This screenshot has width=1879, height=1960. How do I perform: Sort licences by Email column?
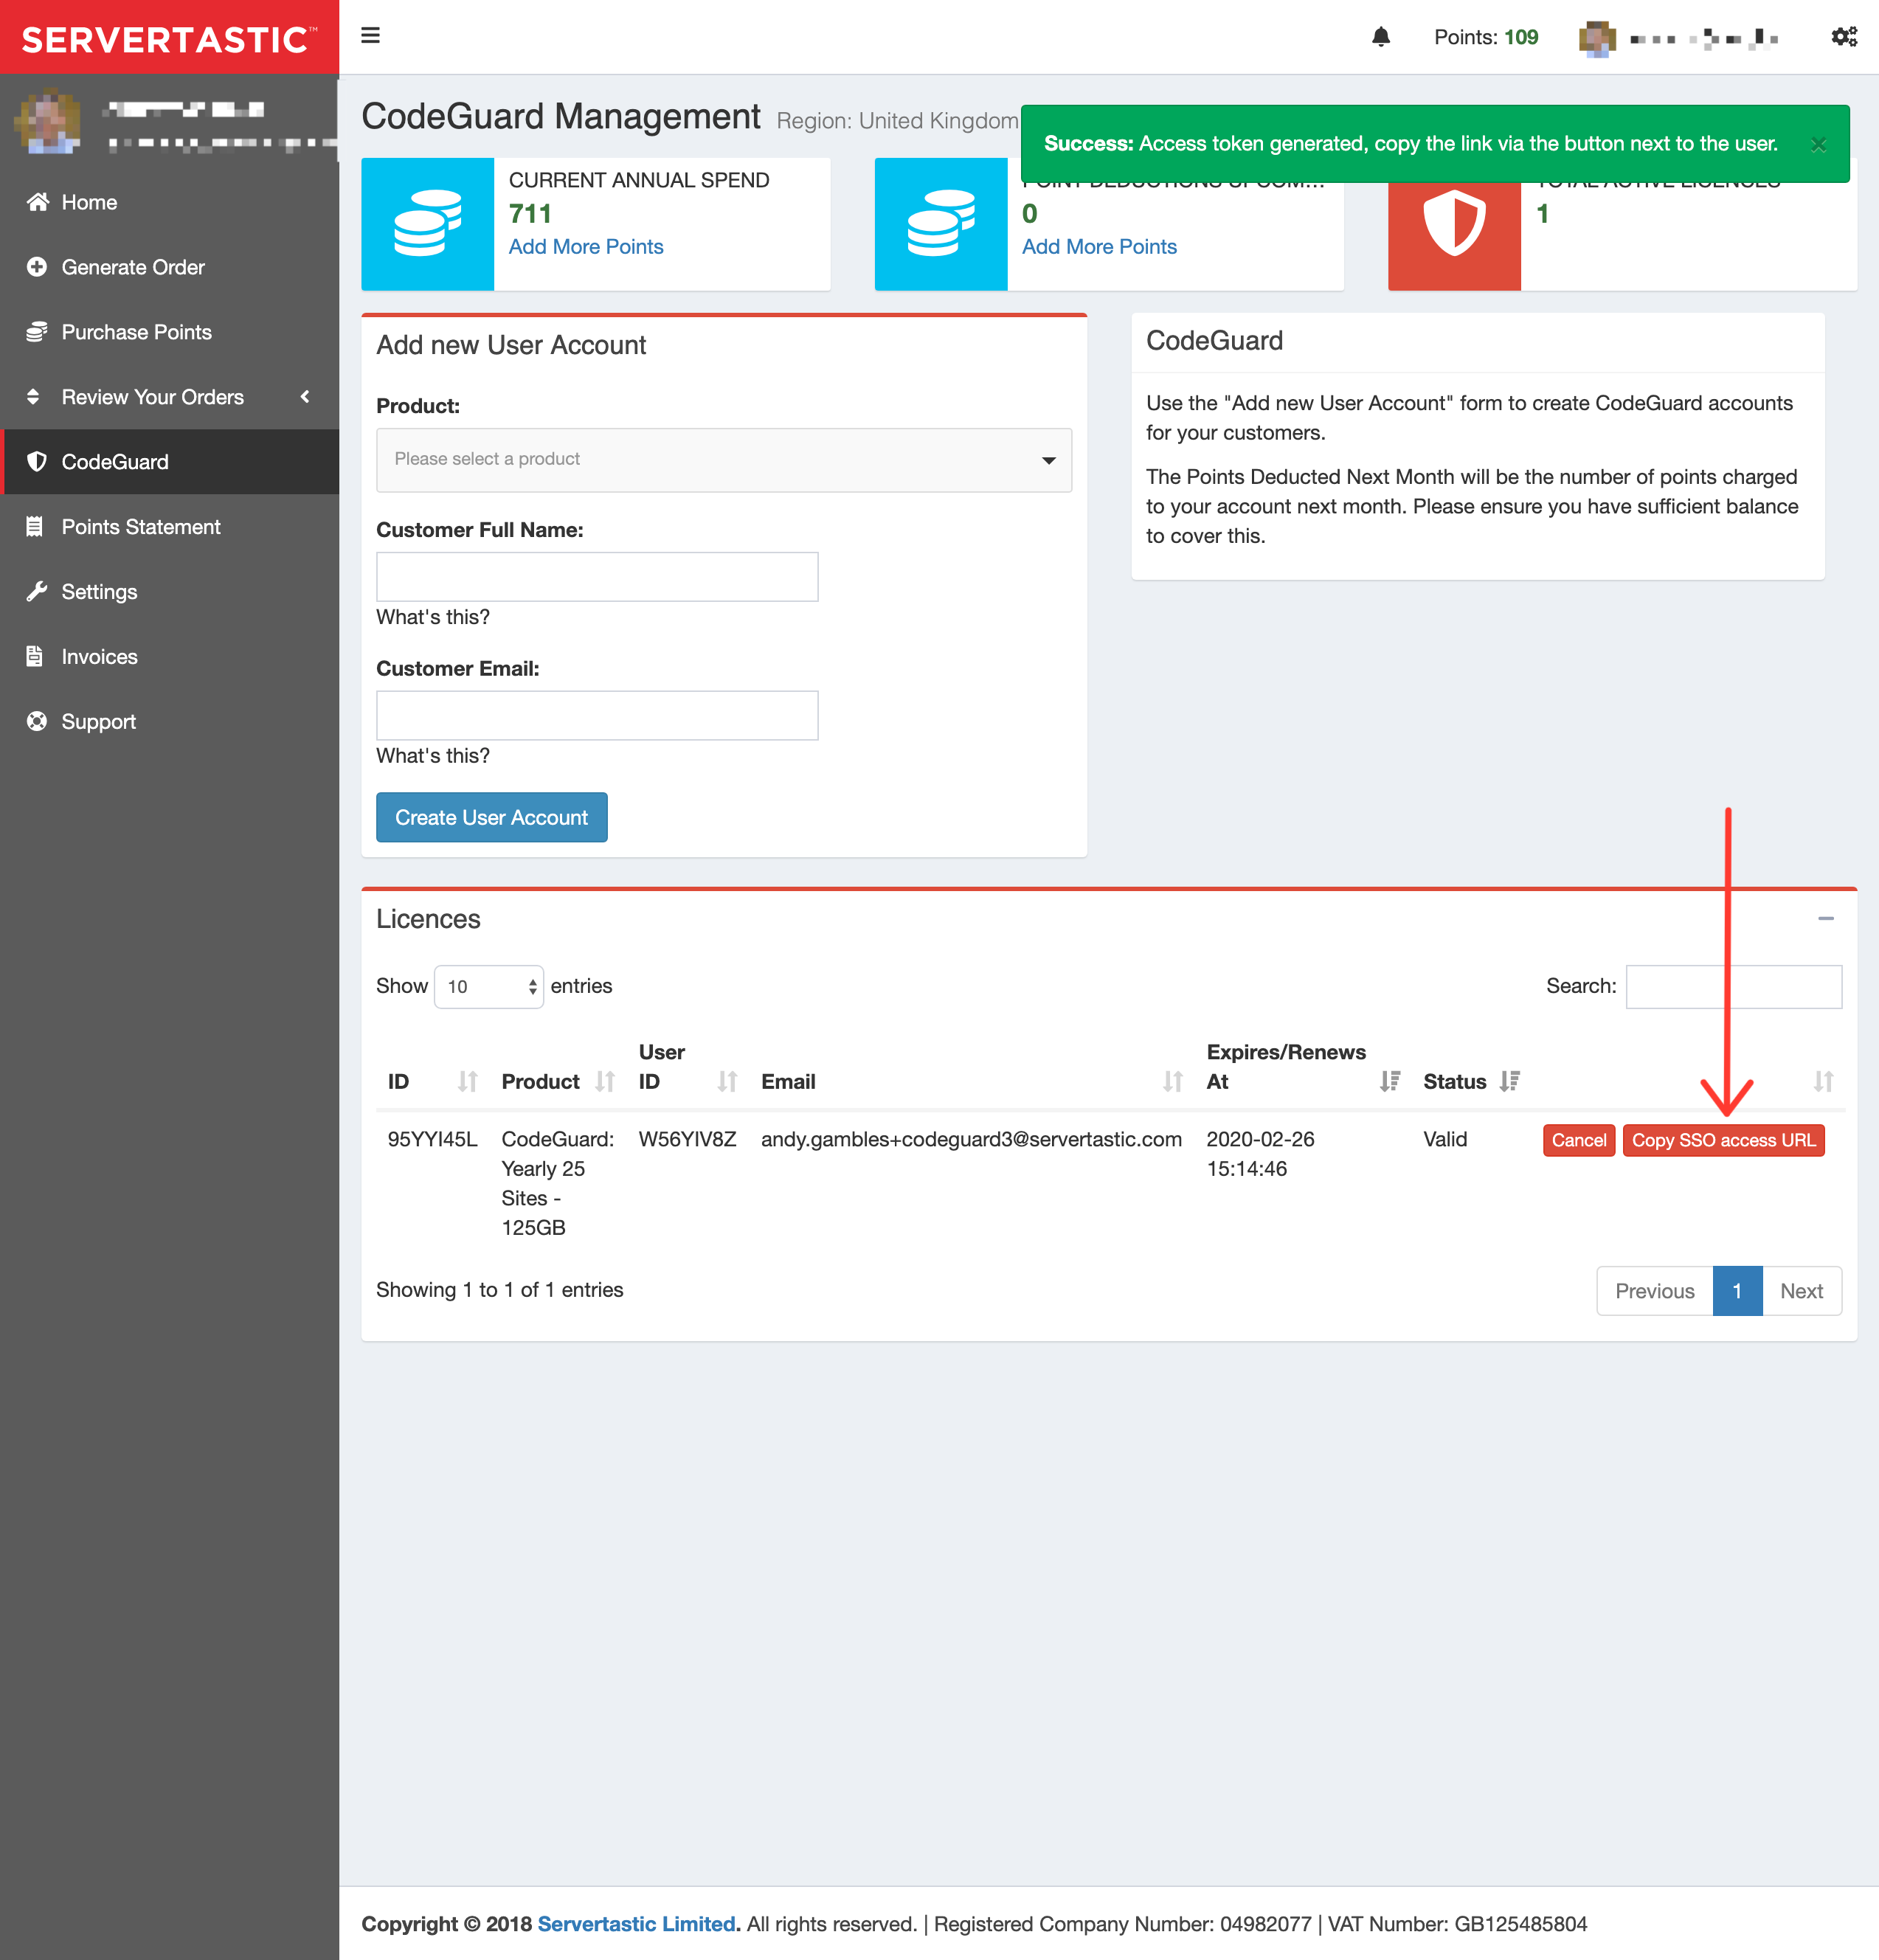pyautogui.click(x=1172, y=1081)
